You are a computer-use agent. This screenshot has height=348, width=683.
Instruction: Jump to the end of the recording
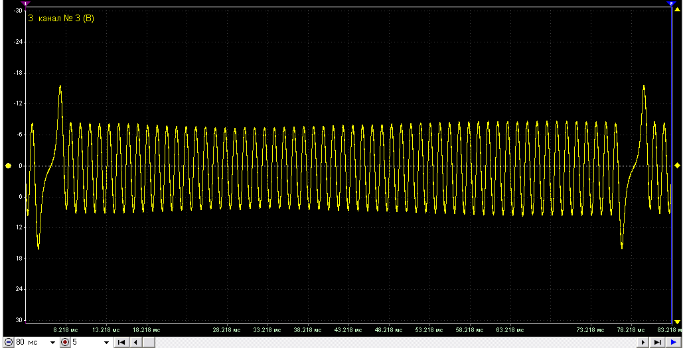pyautogui.click(x=658, y=342)
